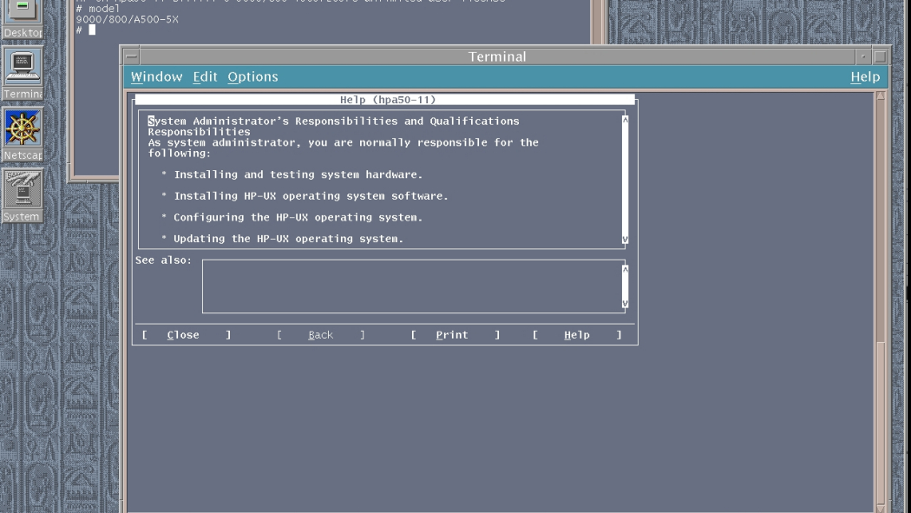The height and width of the screenshot is (513, 911).
Task: Open the Help menu in menu bar
Action: [865, 76]
